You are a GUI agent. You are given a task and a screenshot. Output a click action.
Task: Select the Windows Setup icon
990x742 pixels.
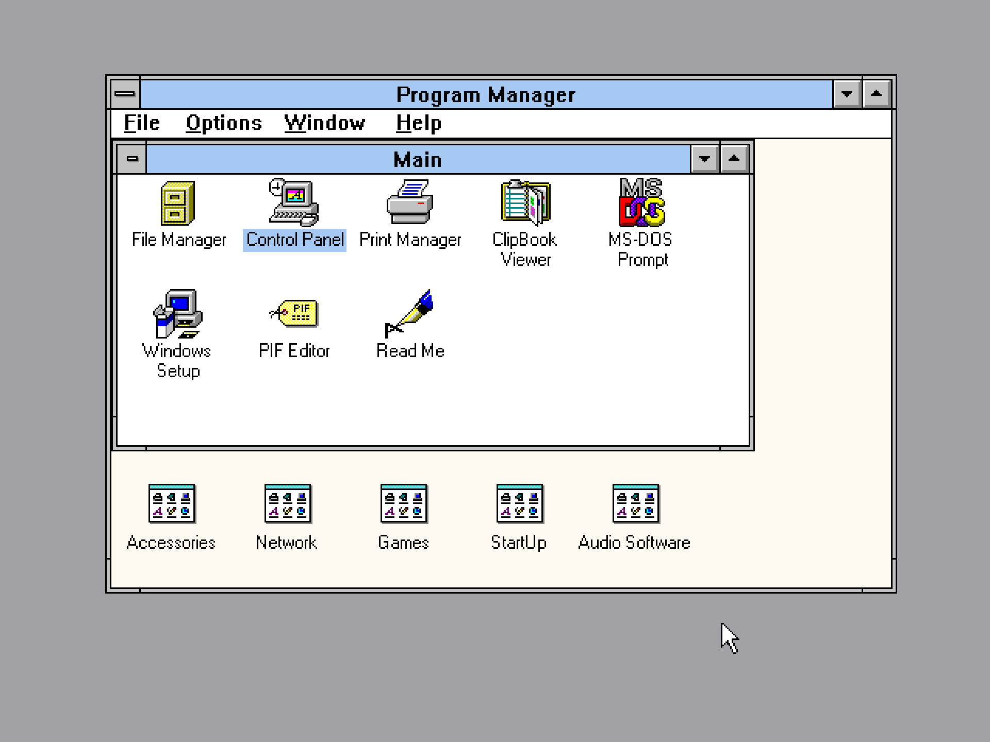[178, 314]
